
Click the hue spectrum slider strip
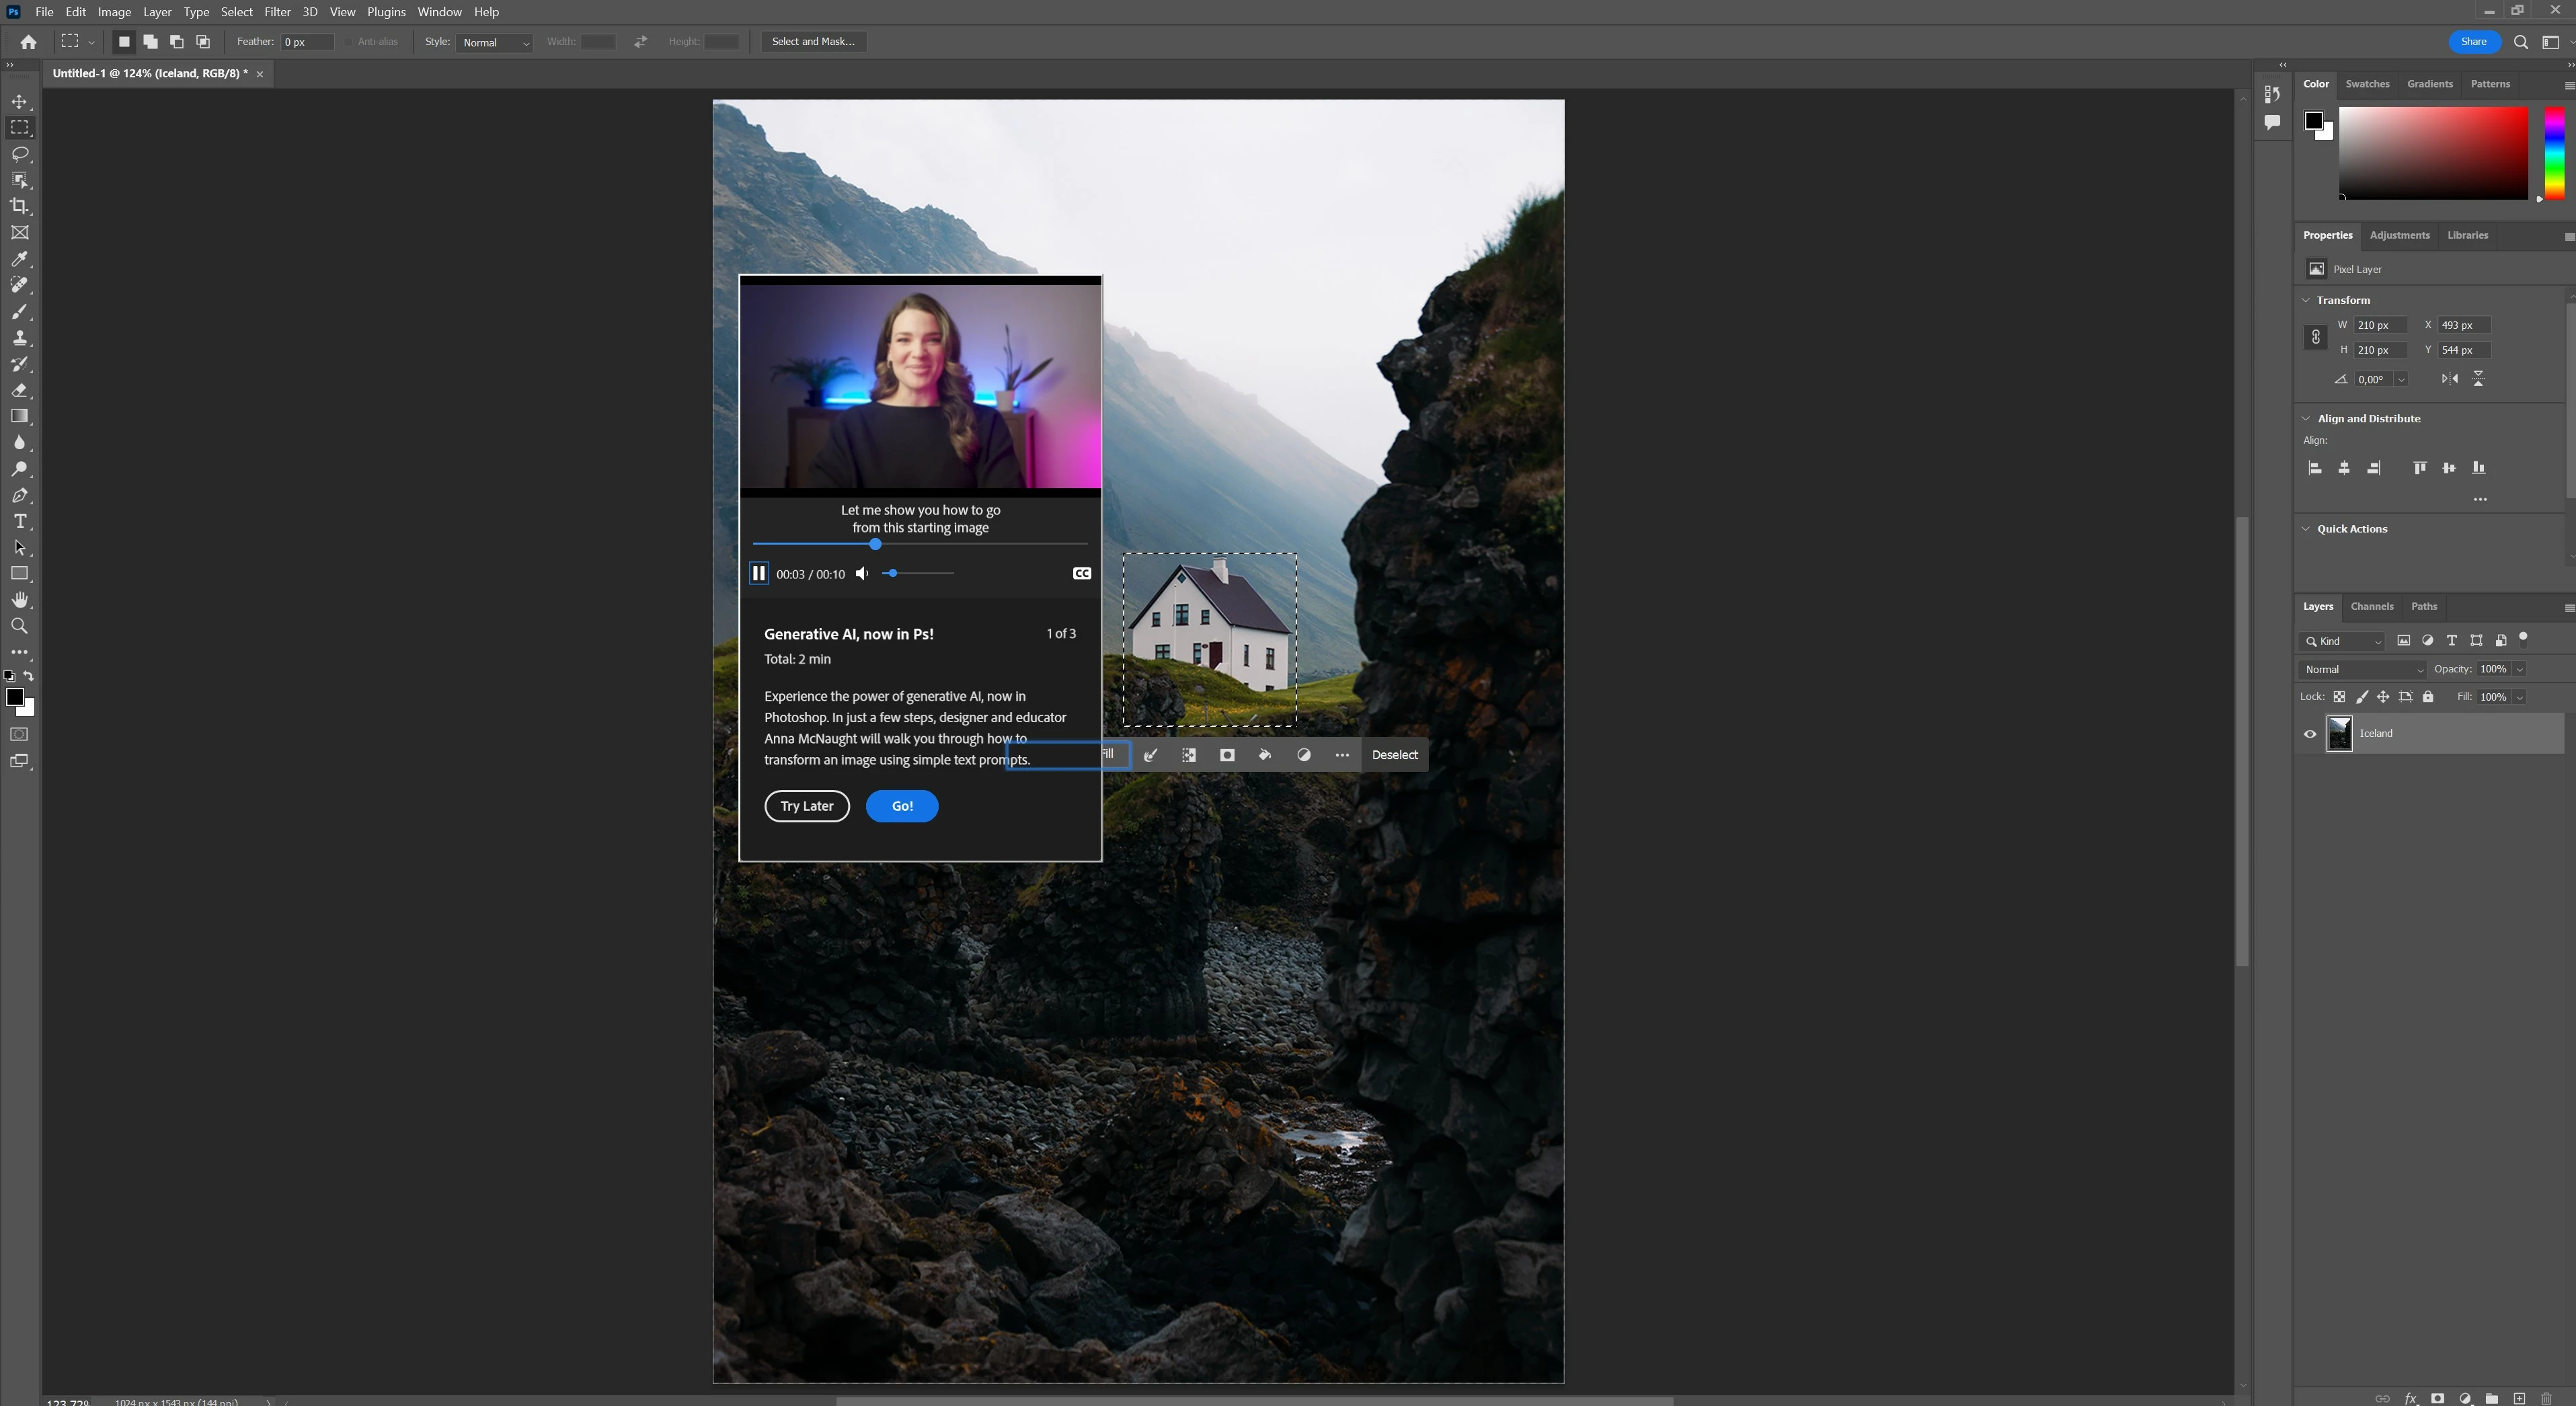[2554, 154]
